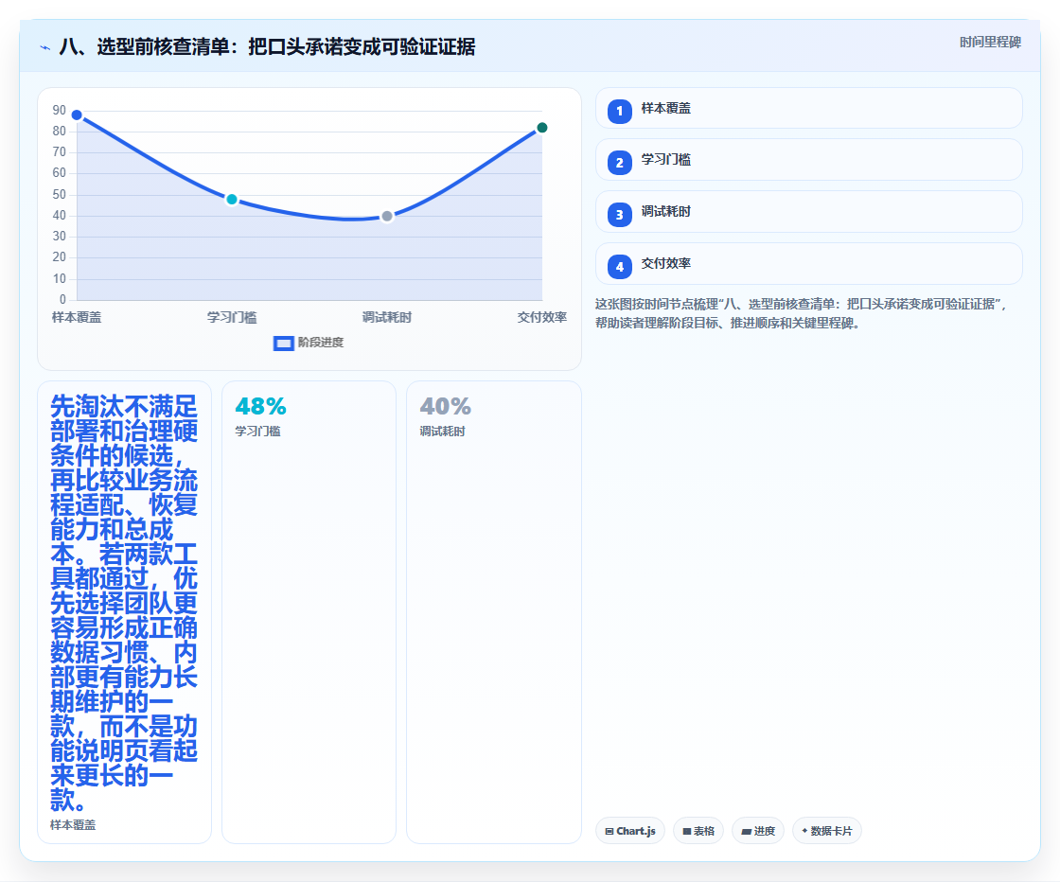This screenshot has height=882, width=1060.
Task: Click the lightning icon beside the title
Action: (45, 47)
